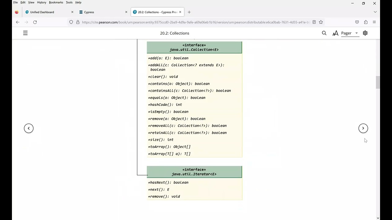The image size is (392, 220).
Task: Open the table of contents hamburger menu
Action: 25,33
